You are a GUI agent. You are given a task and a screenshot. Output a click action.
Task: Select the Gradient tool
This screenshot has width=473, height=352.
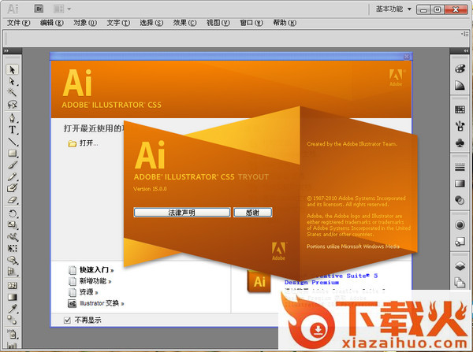[12, 297]
